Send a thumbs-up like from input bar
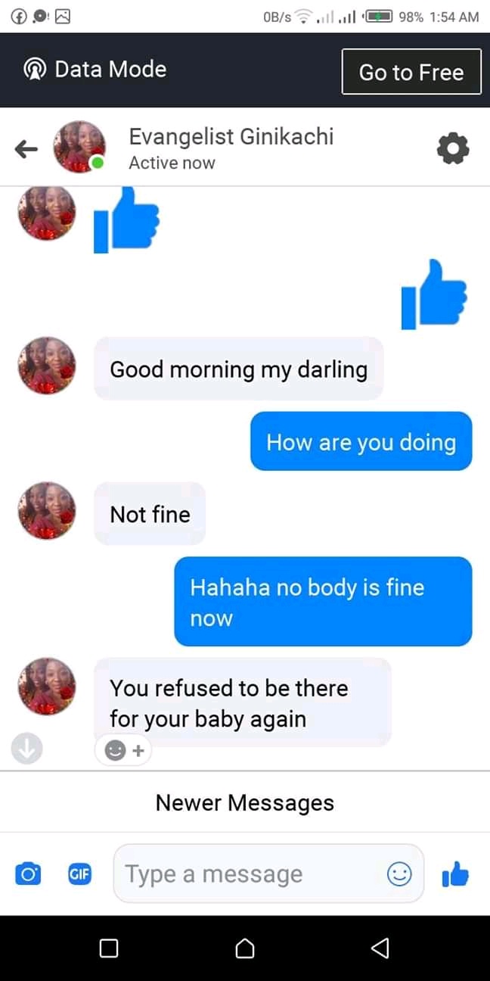Screen dimensions: 490x981 (x=455, y=874)
